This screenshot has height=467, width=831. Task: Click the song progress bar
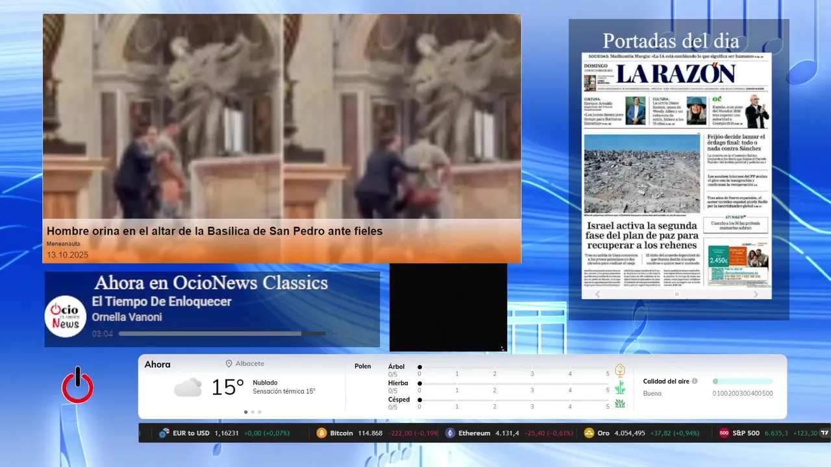[x=222, y=333]
